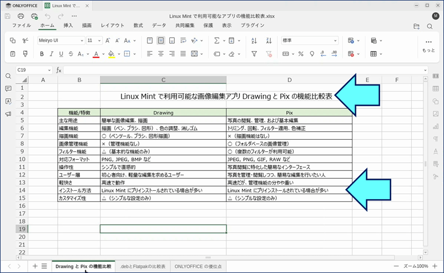This screenshot has height=273, width=444.
Task: Toggle wrap text
Action: coord(183,41)
